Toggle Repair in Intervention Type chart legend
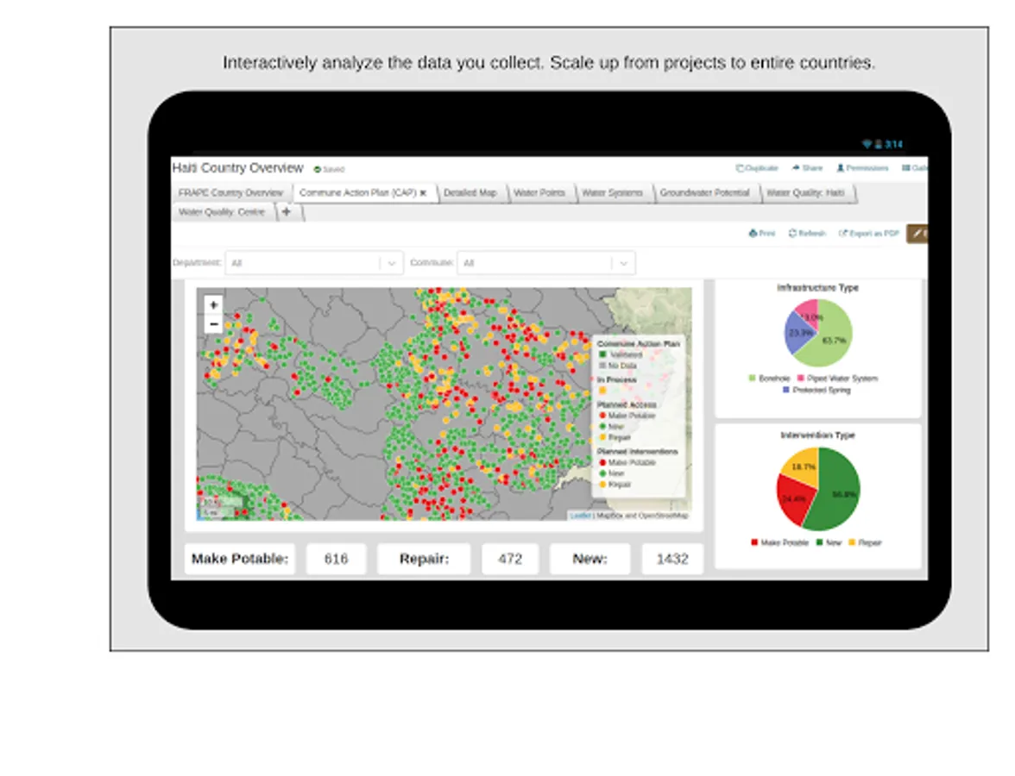Image resolution: width=1015 pixels, height=776 pixels. [865, 542]
